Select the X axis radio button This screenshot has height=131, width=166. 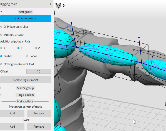click(1, 48)
